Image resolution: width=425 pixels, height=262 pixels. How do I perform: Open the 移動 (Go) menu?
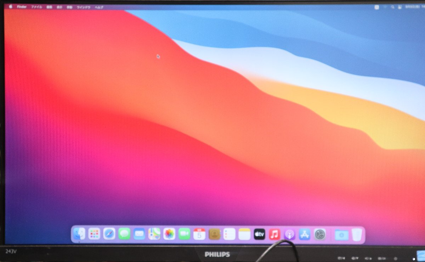point(70,7)
